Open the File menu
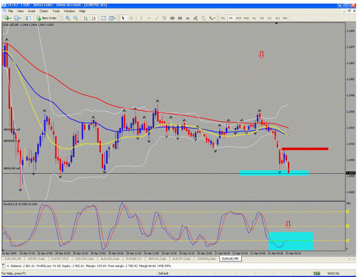This screenshot has height=277, width=358. (10, 11)
